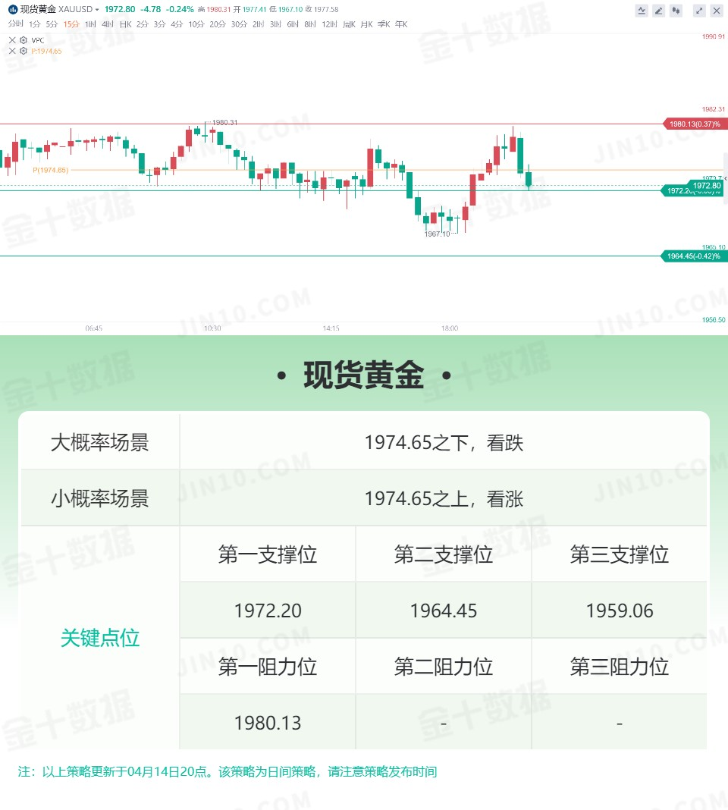Click the 1972.80 current price label
Image resolution: width=728 pixels, height=810 pixels.
click(706, 186)
